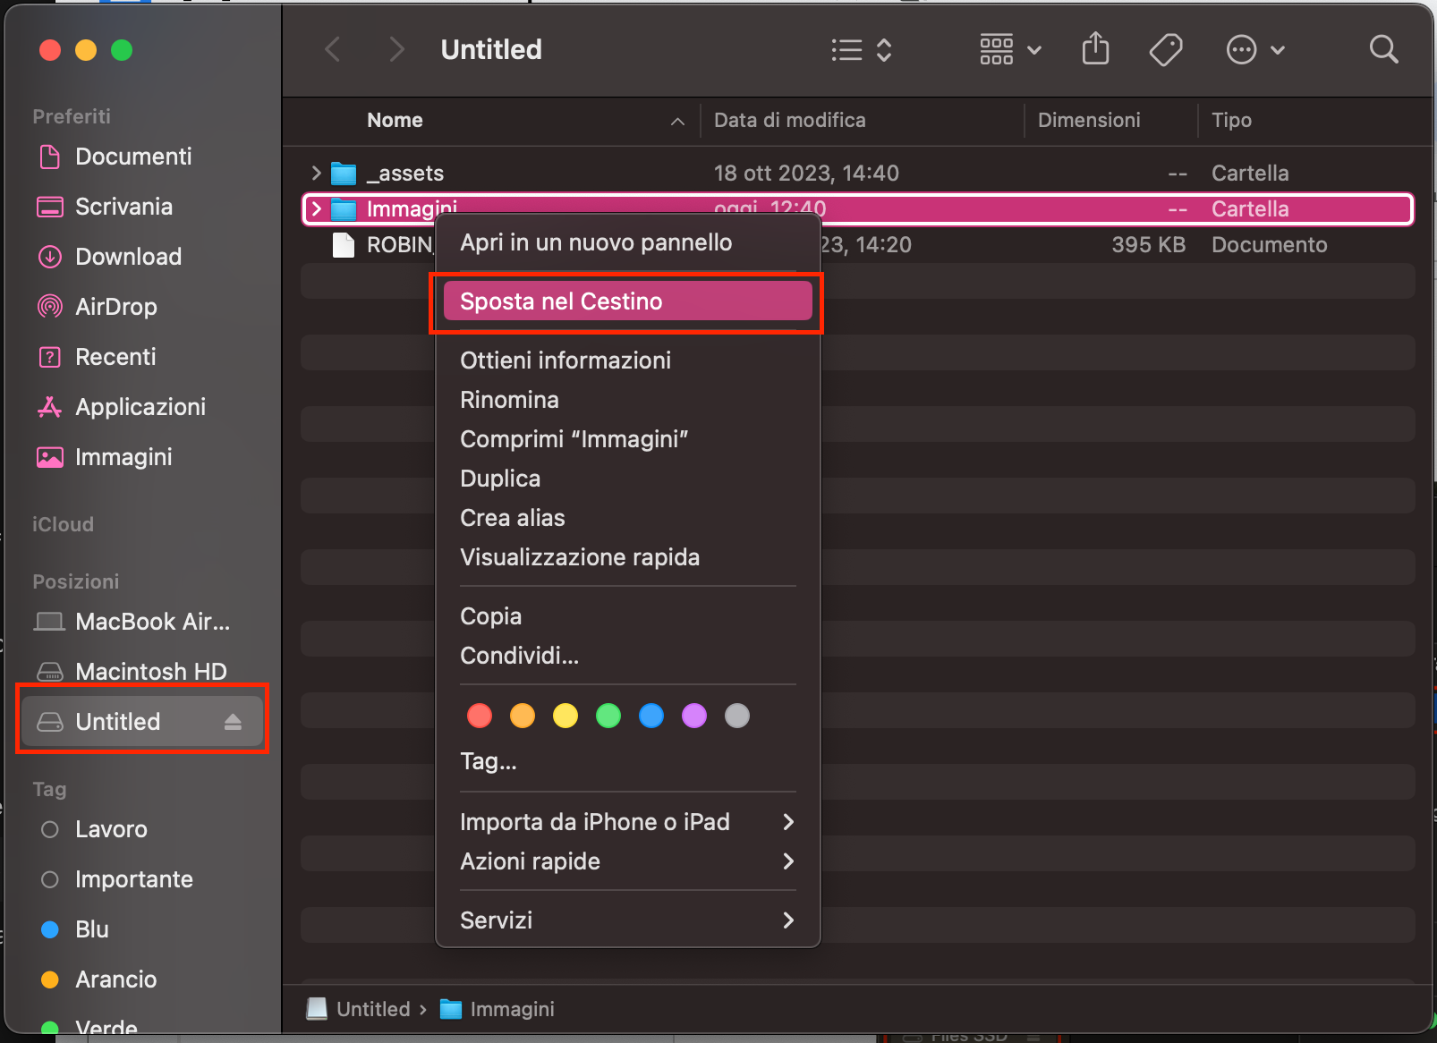This screenshot has height=1043, width=1437.
Task: Open Recenti in Preferiti
Action: [115, 356]
